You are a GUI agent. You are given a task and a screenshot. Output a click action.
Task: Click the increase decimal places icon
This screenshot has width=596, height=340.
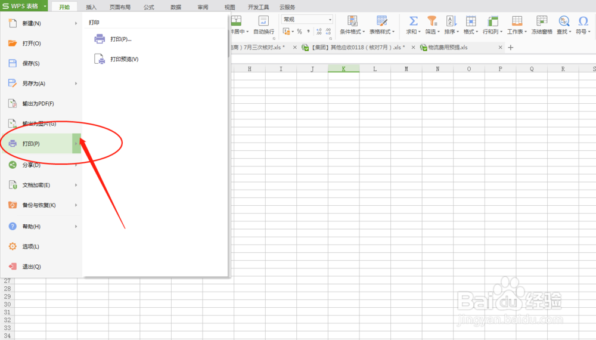tap(318, 32)
